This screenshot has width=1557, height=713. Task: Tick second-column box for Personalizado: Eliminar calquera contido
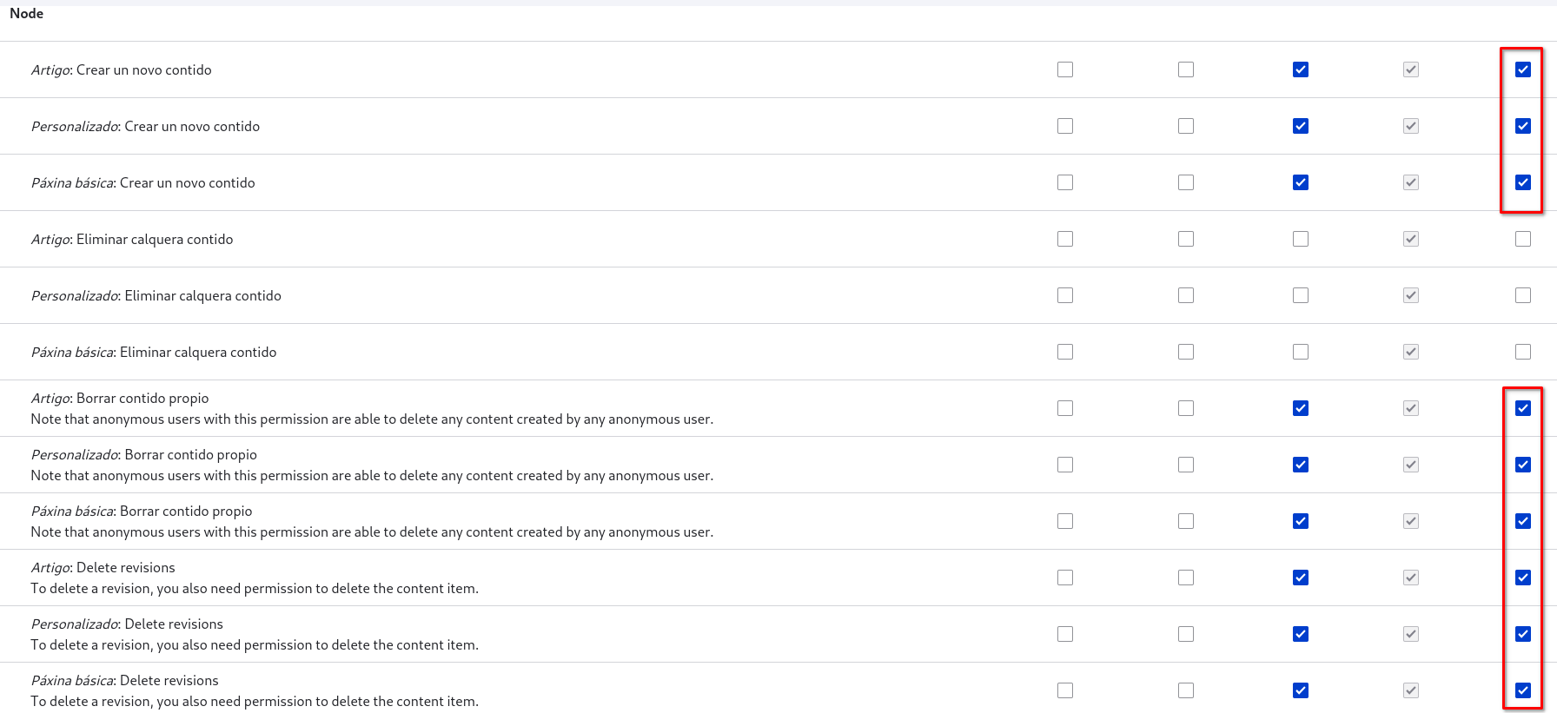click(1185, 295)
